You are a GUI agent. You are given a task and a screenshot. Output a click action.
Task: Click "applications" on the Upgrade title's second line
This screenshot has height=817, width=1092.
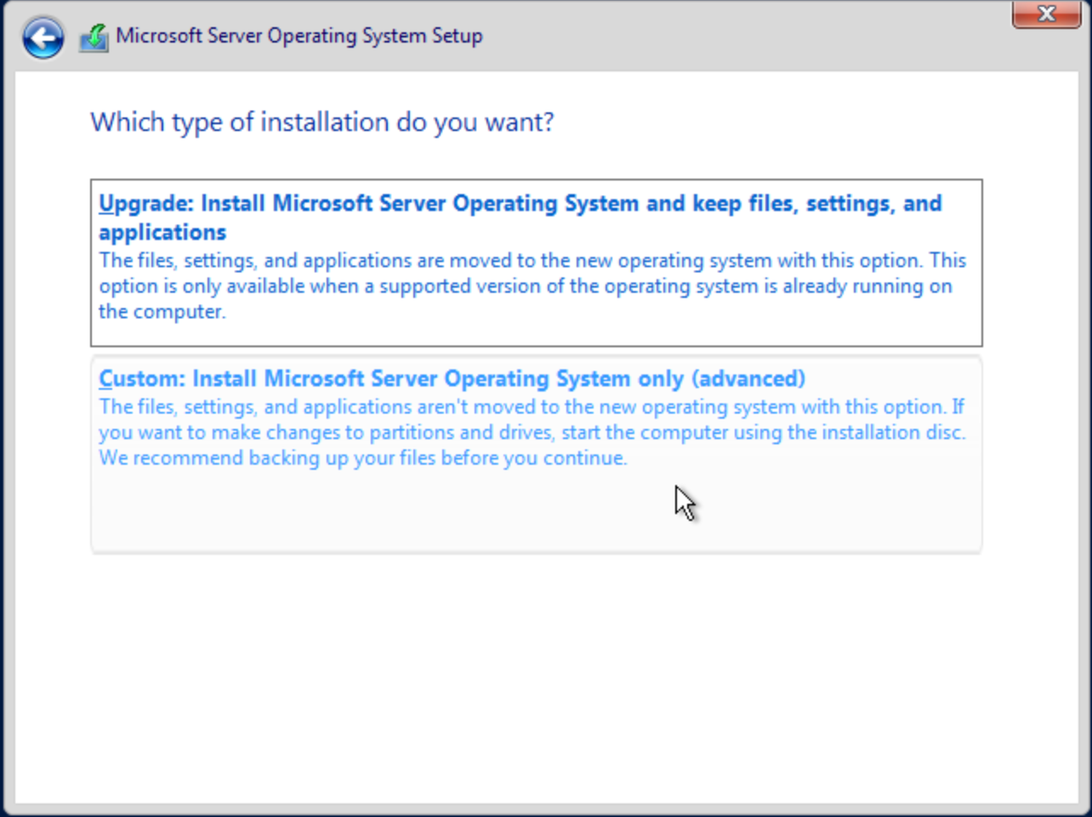click(x=162, y=232)
